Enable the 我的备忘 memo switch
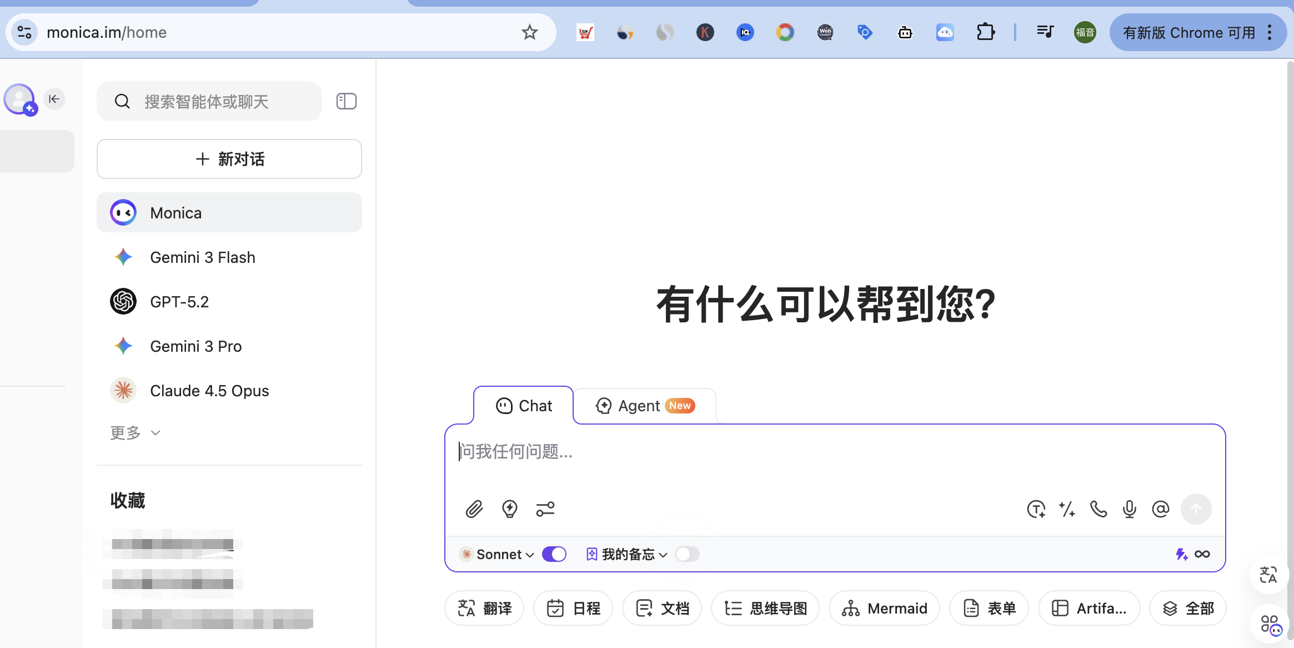This screenshot has width=1294, height=648. pos(687,554)
